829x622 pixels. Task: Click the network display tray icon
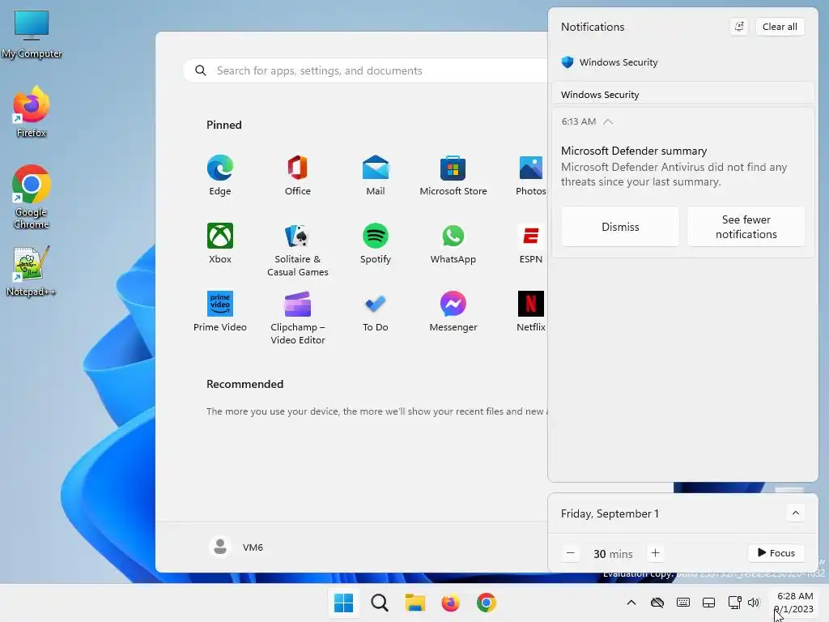tap(734, 603)
